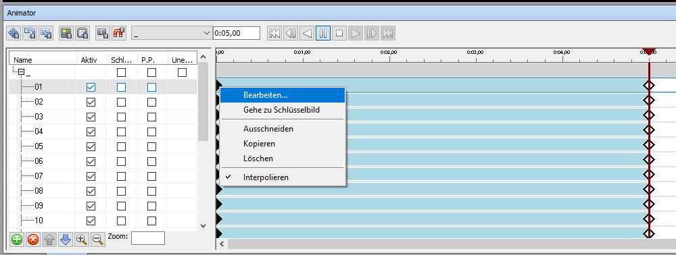Uncheck Aktiv for animation set 03
Viewport: 676px width, 255px height.
91,117
